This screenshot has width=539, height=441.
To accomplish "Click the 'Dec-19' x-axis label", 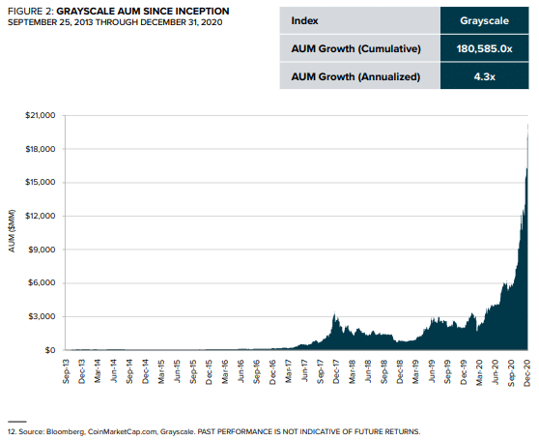I will [463, 371].
